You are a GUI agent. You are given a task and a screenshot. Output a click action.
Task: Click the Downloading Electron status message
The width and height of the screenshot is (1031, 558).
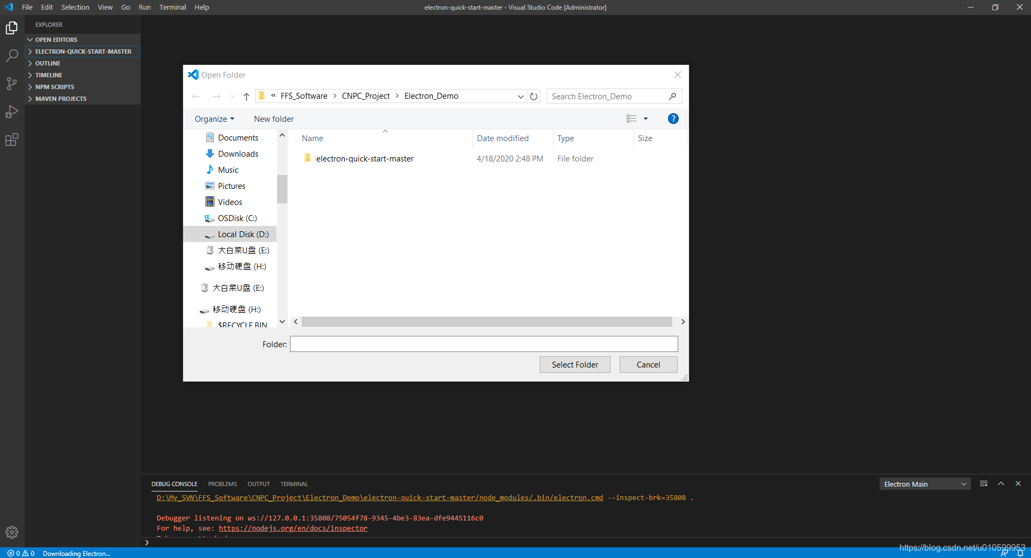pos(76,553)
